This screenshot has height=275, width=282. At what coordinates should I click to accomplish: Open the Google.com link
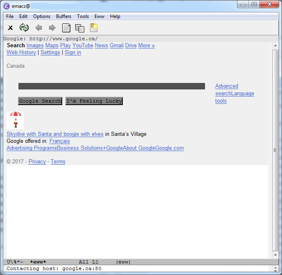click(169, 148)
